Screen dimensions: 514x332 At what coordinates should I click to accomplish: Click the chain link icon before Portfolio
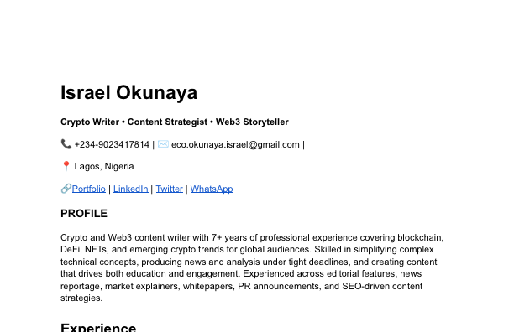tap(66, 189)
